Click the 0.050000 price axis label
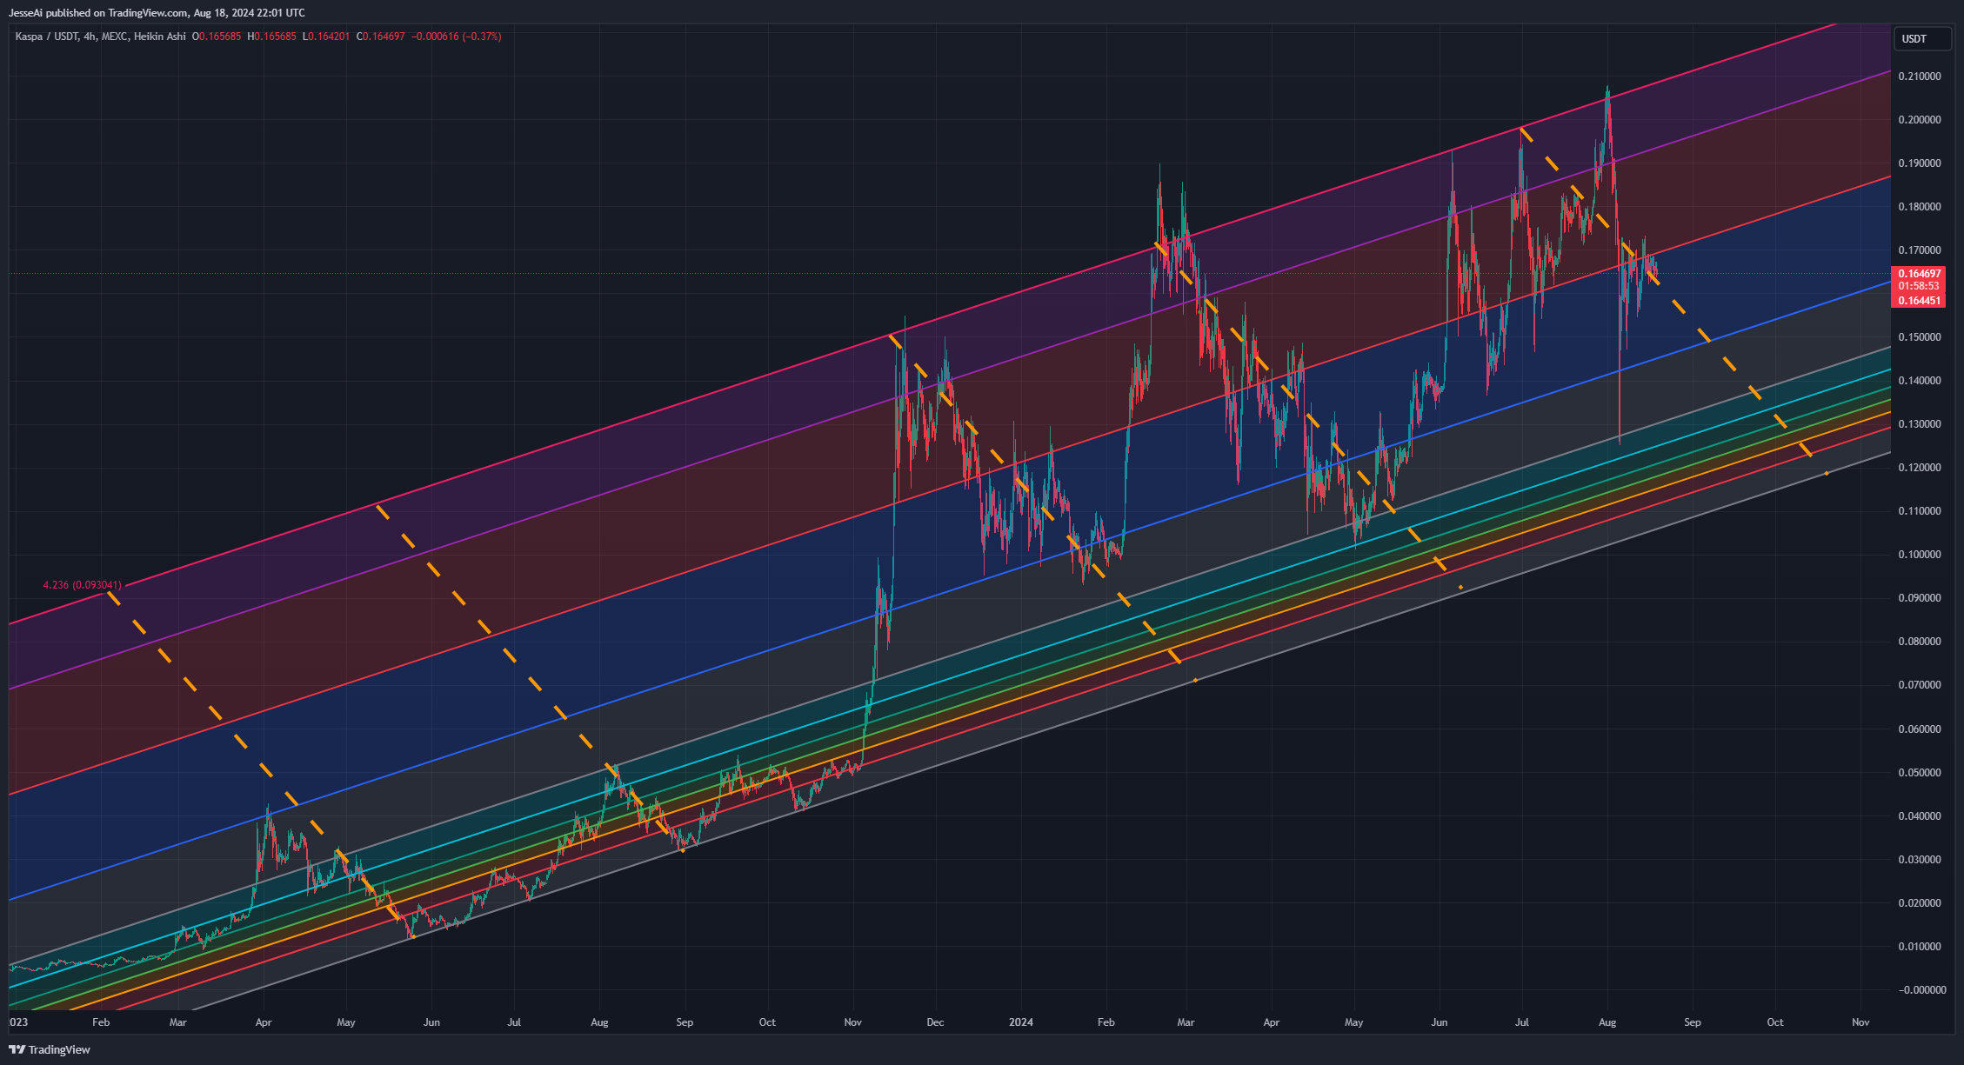Viewport: 1964px width, 1065px height. click(x=1919, y=773)
